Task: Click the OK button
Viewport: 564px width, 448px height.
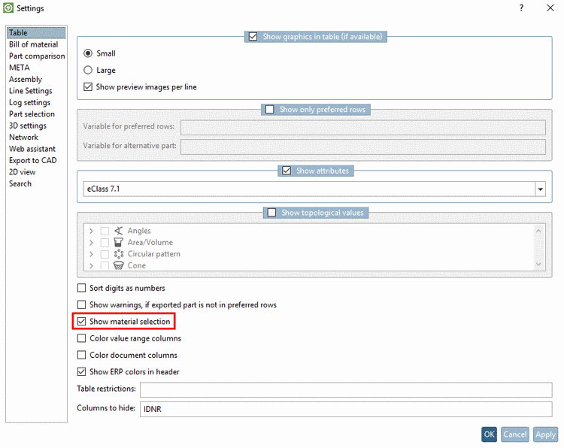Action: point(489,434)
